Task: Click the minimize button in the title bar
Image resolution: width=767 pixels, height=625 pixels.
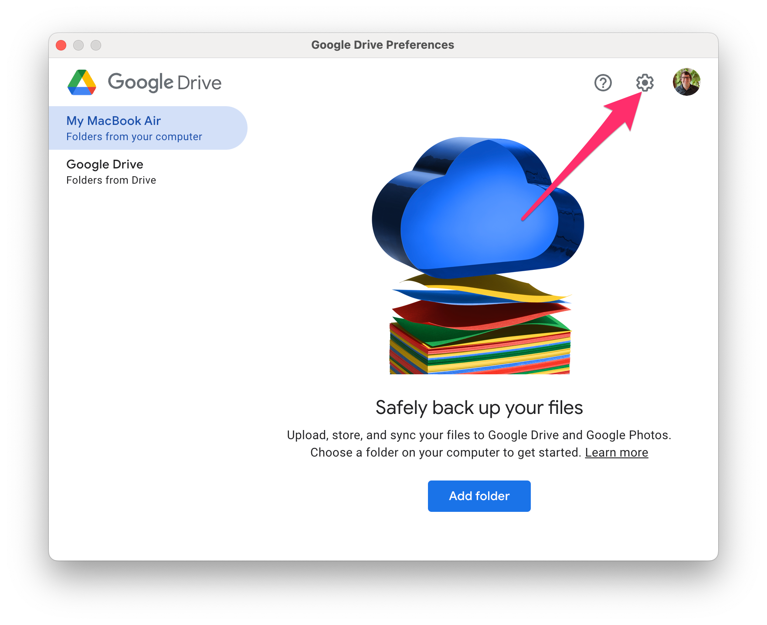Action: click(x=78, y=45)
